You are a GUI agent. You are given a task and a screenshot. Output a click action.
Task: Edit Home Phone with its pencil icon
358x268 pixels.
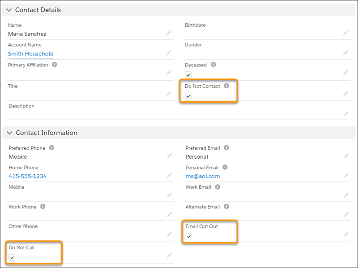coord(169,176)
